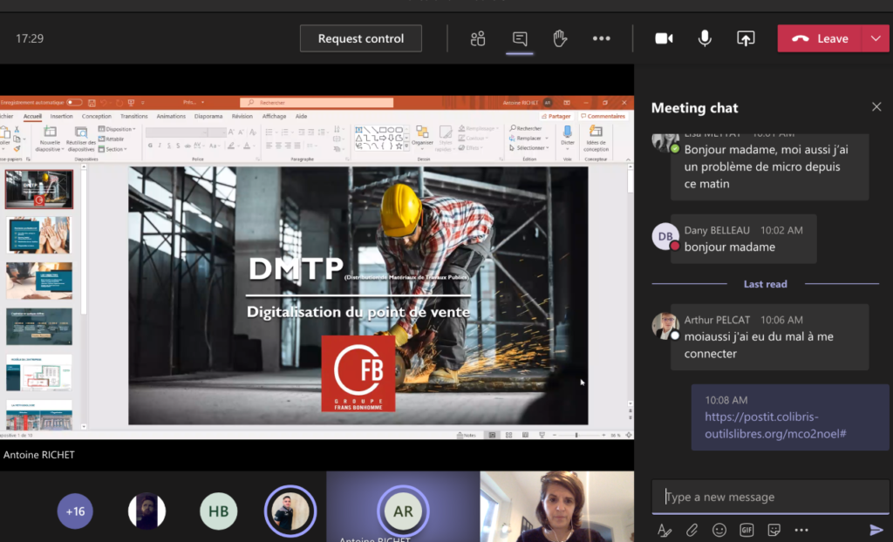This screenshot has height=542, width=893.
Task: Click the Dicter microphone icon
Action: 567,132
